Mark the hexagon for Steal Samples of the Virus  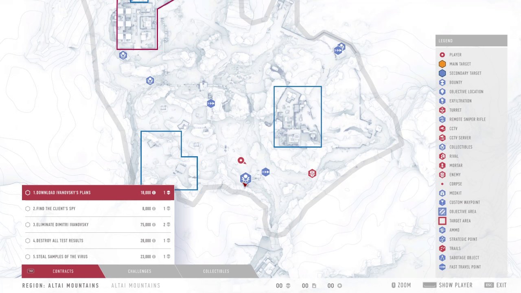tap(28, 256)
